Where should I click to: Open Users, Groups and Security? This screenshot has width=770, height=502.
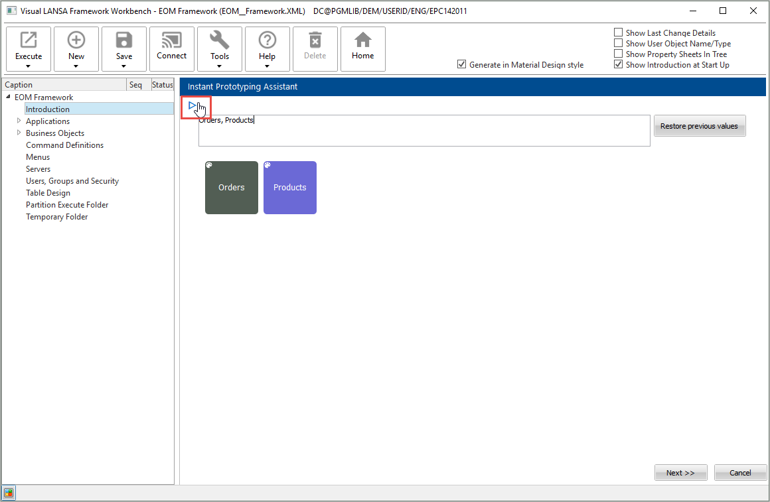click(x=72, y=181)
